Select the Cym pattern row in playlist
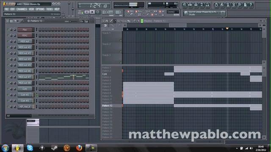This screenshot has height=152, width=271. point(112,74)
